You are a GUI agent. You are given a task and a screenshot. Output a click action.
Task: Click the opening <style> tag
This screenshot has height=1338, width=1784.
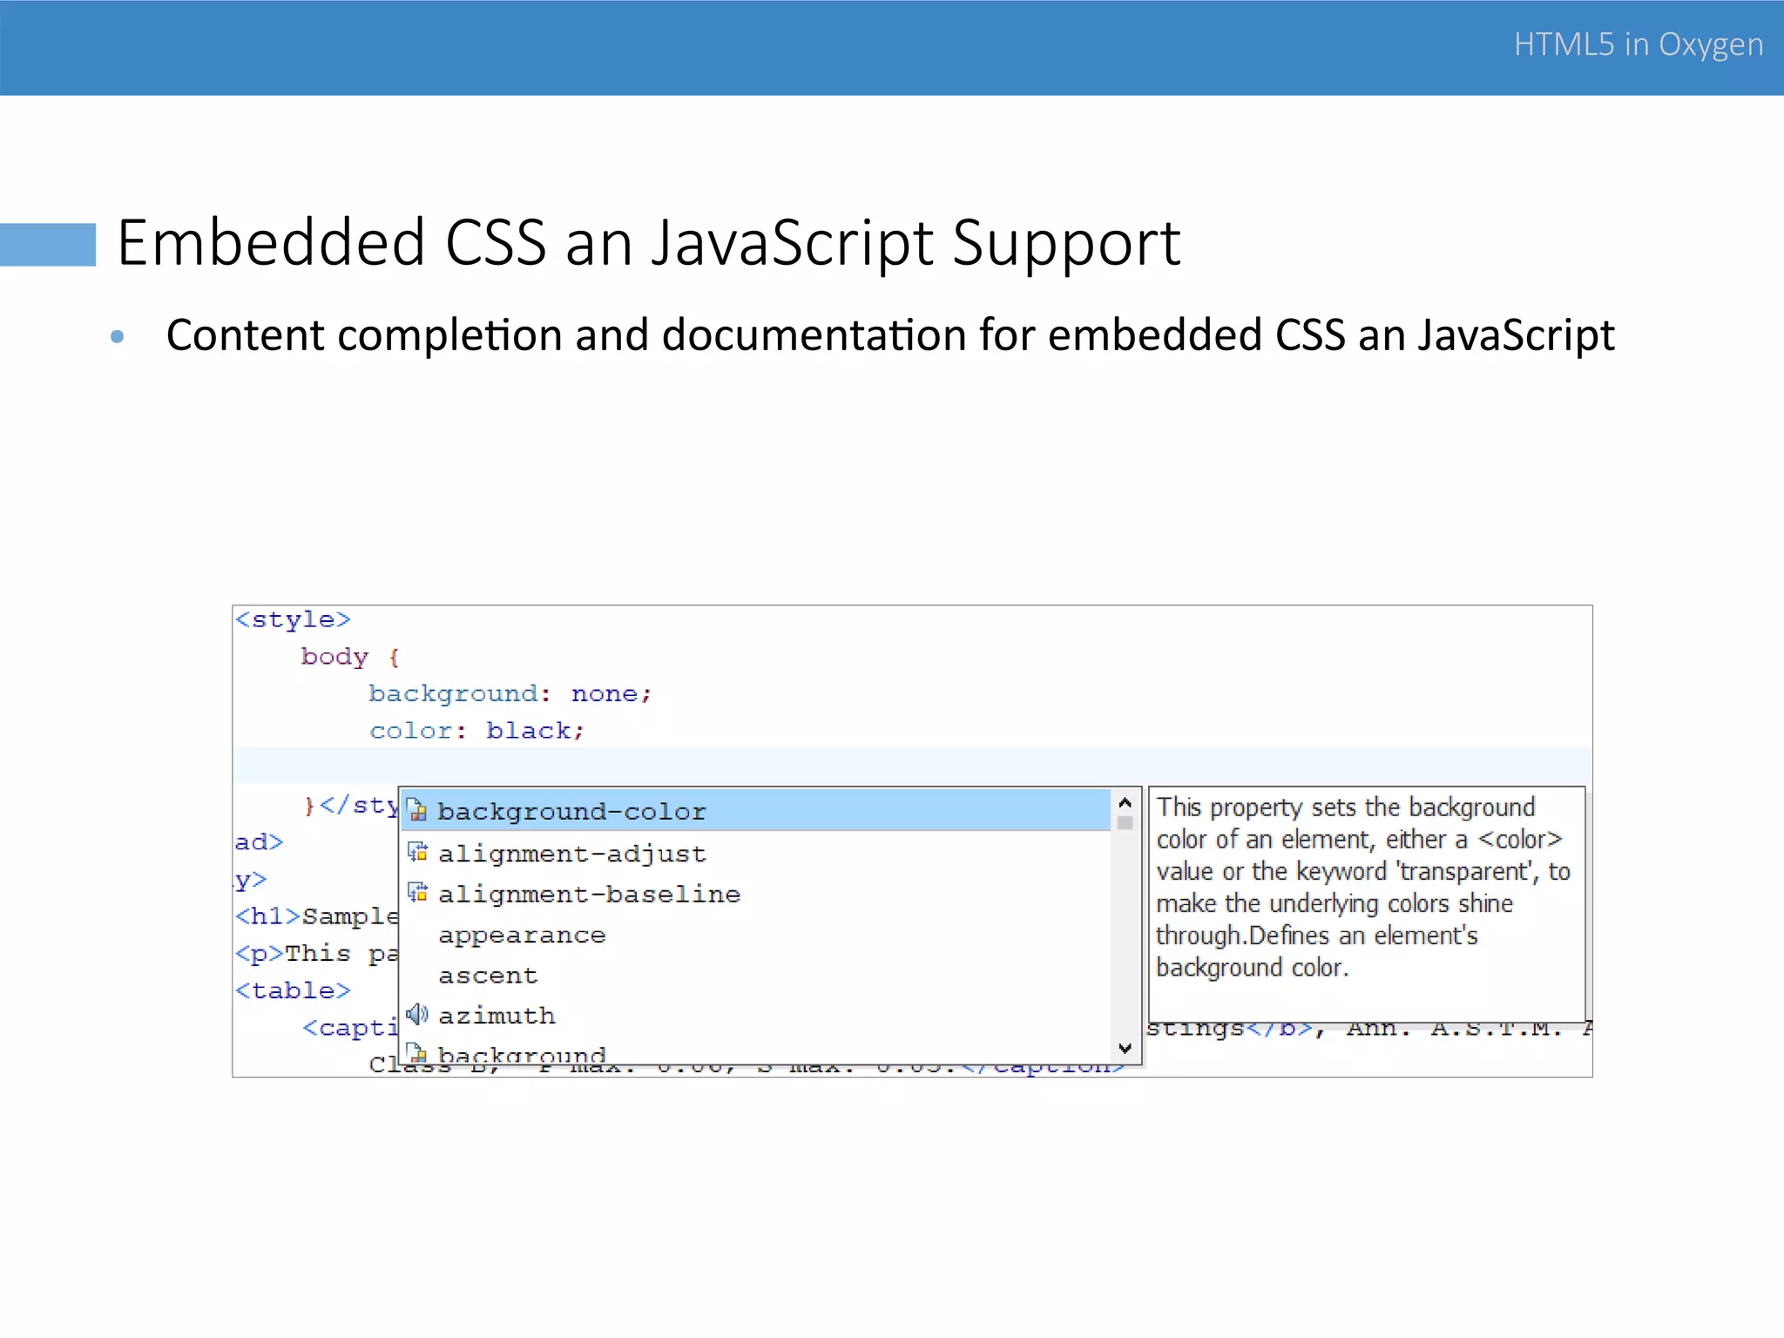(x=293, y=619)
